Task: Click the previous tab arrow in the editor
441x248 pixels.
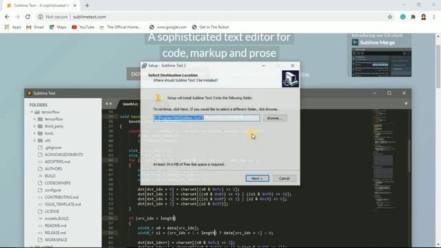Action: 107,104
